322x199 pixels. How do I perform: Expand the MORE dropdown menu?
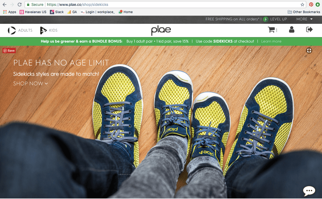(305, 19)
